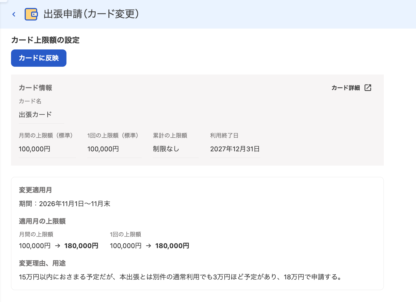Click the カード情報 section heading

[35, 88]
